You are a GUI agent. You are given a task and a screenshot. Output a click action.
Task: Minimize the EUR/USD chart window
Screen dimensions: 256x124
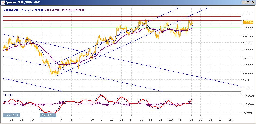pos(244,2)
